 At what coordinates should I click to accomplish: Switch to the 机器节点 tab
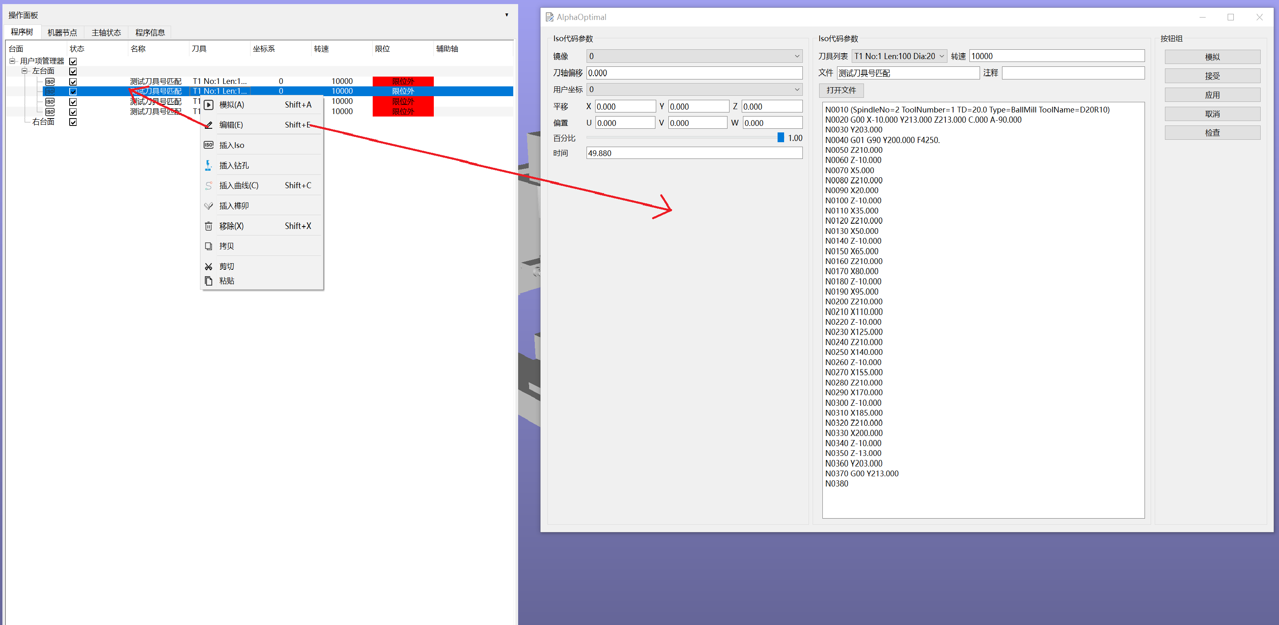point(62,32)
